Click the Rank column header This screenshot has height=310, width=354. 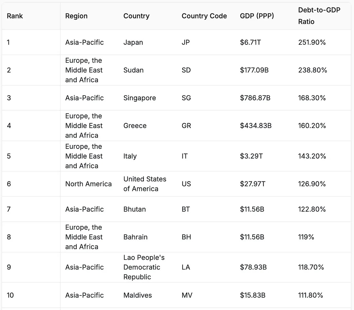point(15,16)
